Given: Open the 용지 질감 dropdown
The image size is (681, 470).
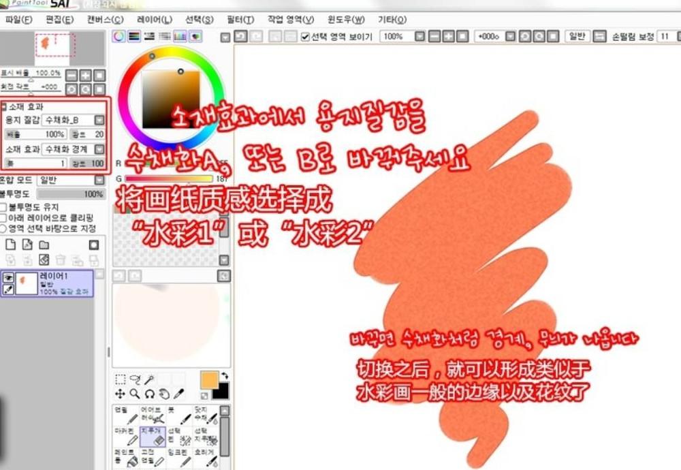Looking at the screenshot, I should pos(99,120).
